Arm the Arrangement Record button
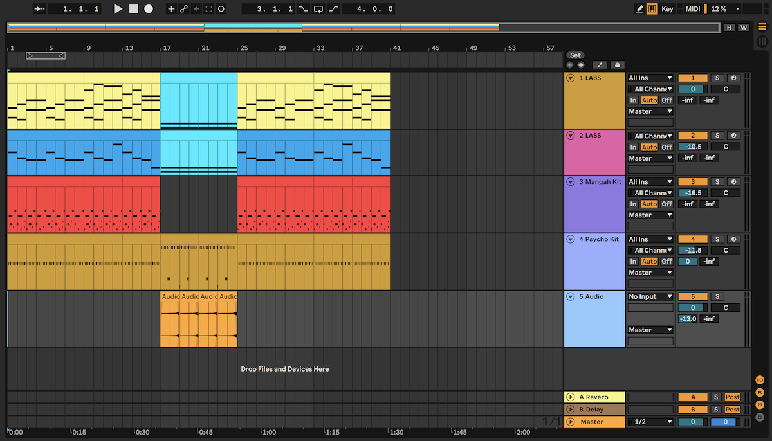 [149, 9]
